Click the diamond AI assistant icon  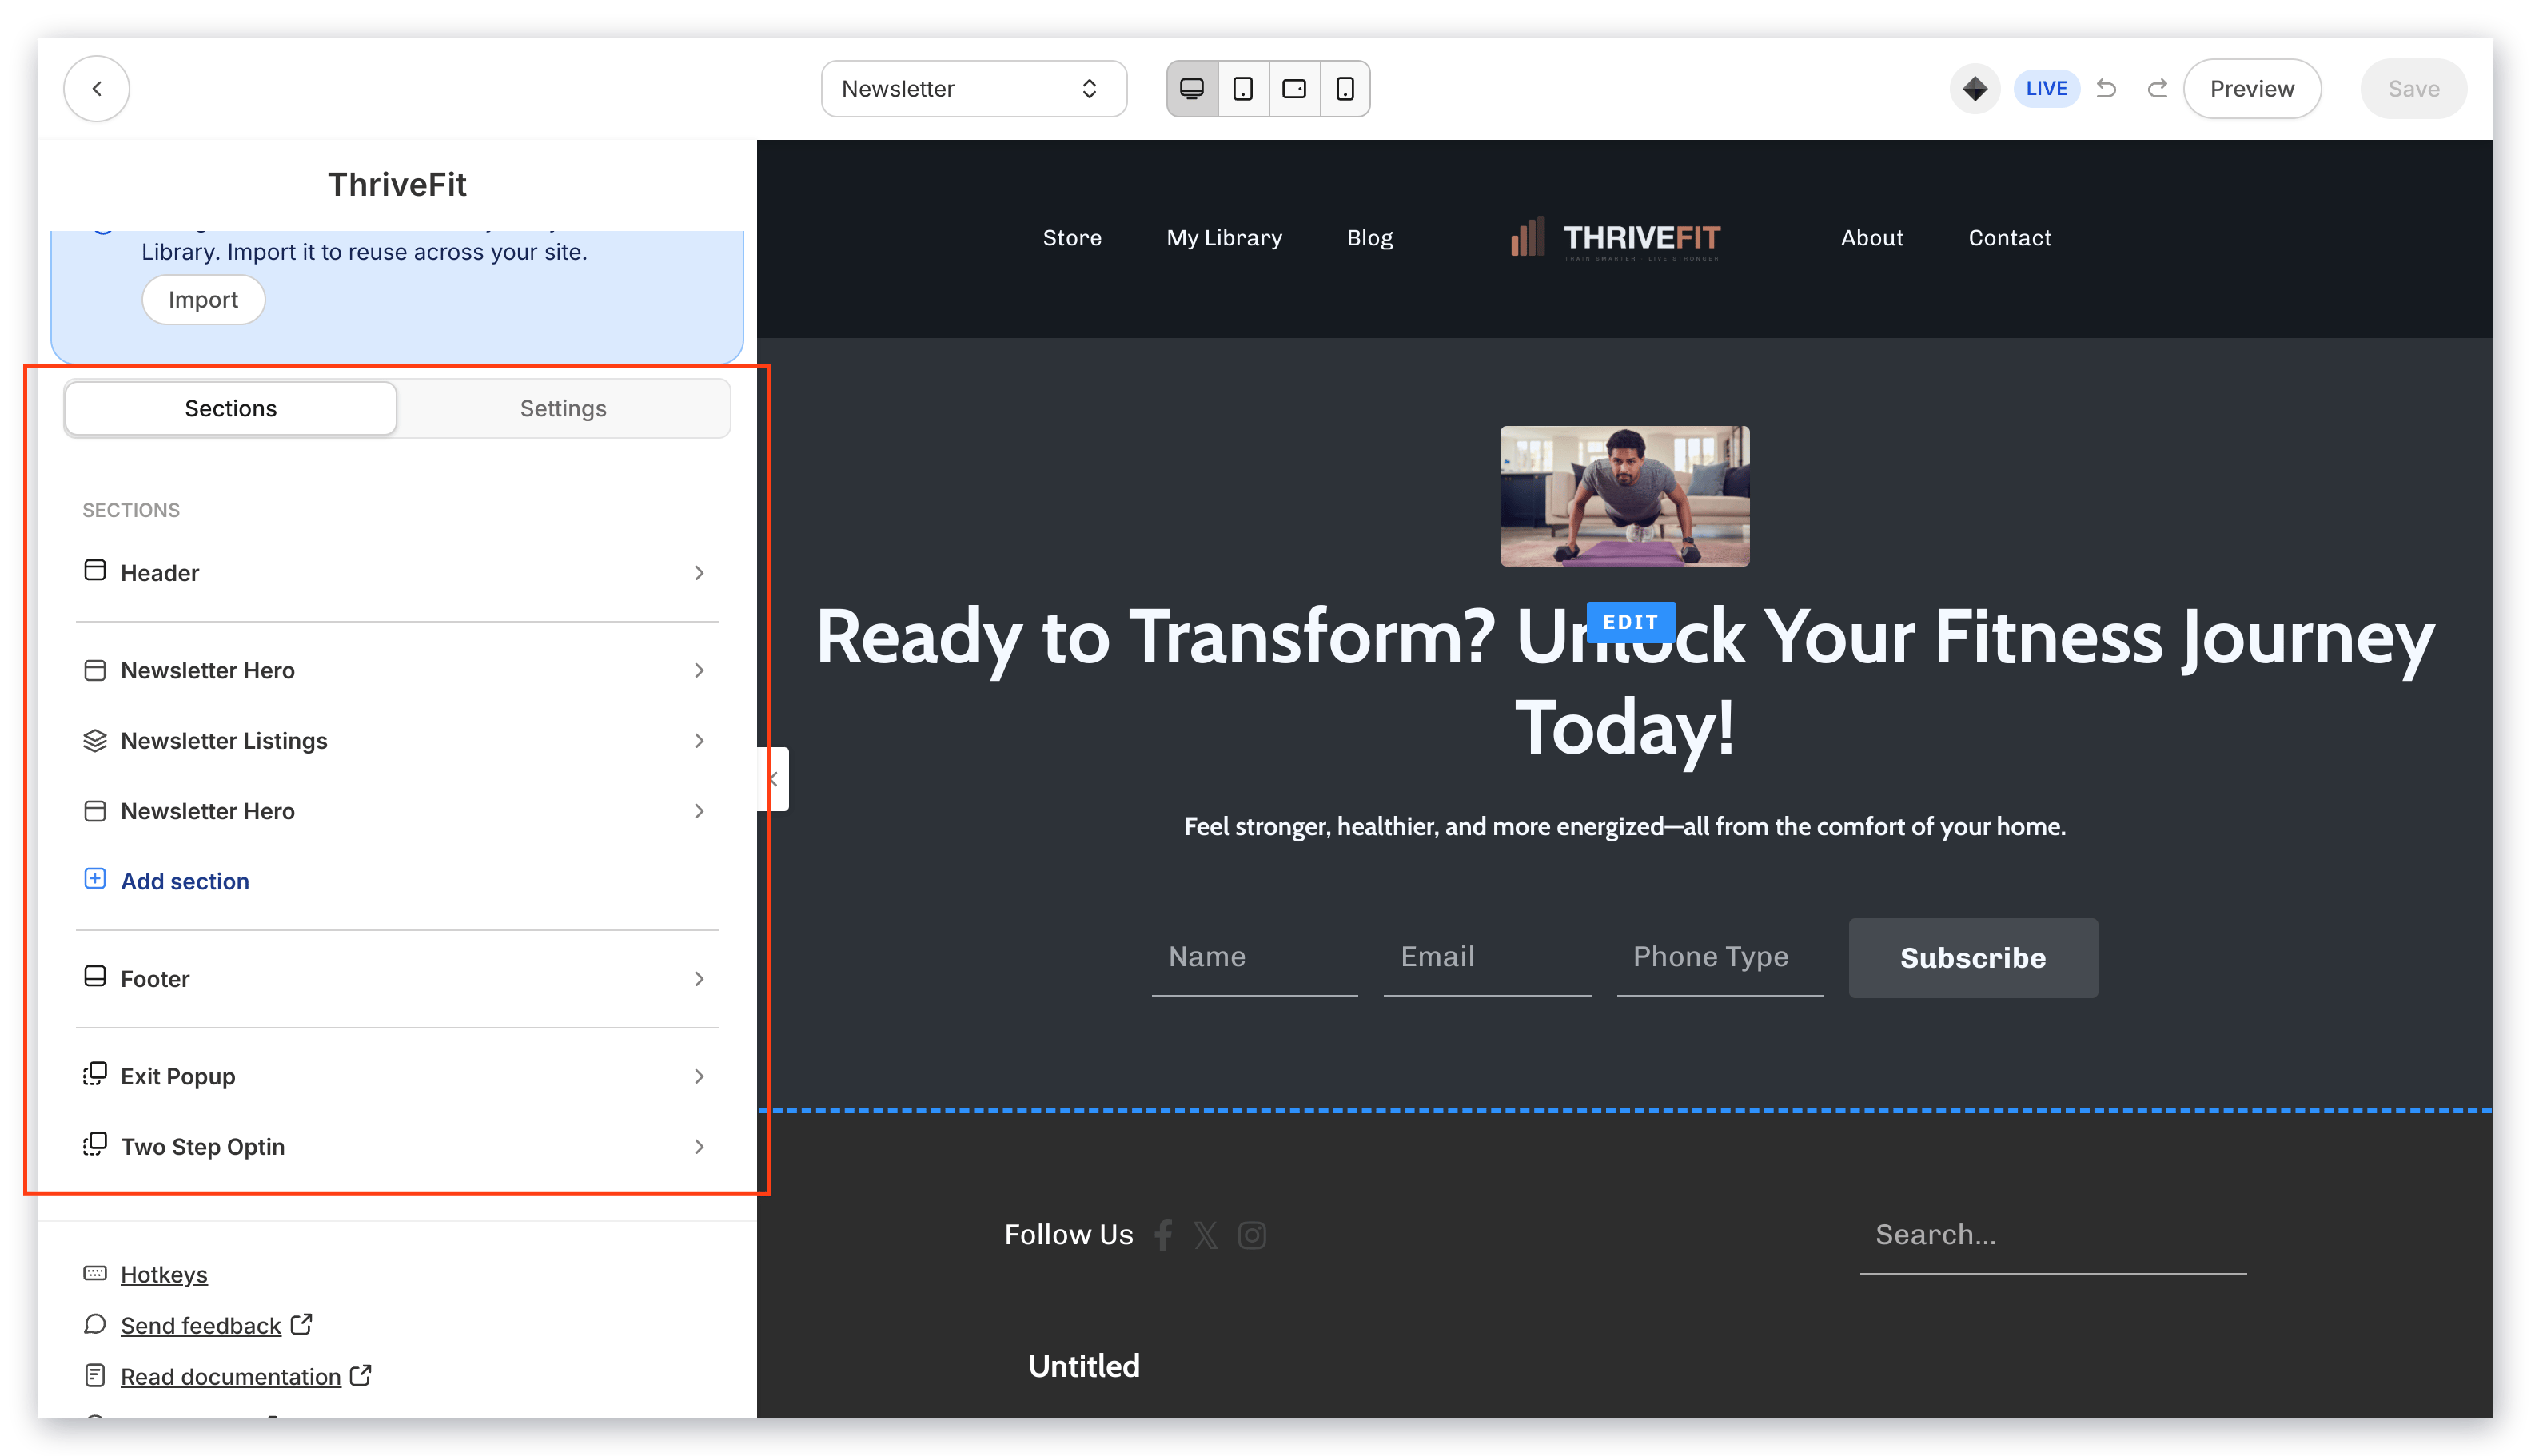coord(1974,88)
